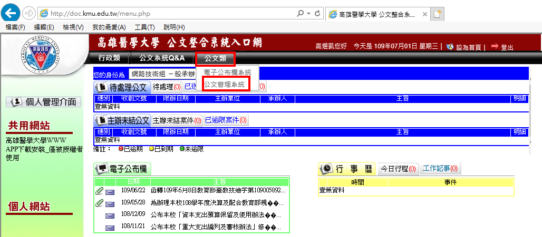
Task: Click the 主旨 header in 主辦未結公文 table
Action: (403, 131)
